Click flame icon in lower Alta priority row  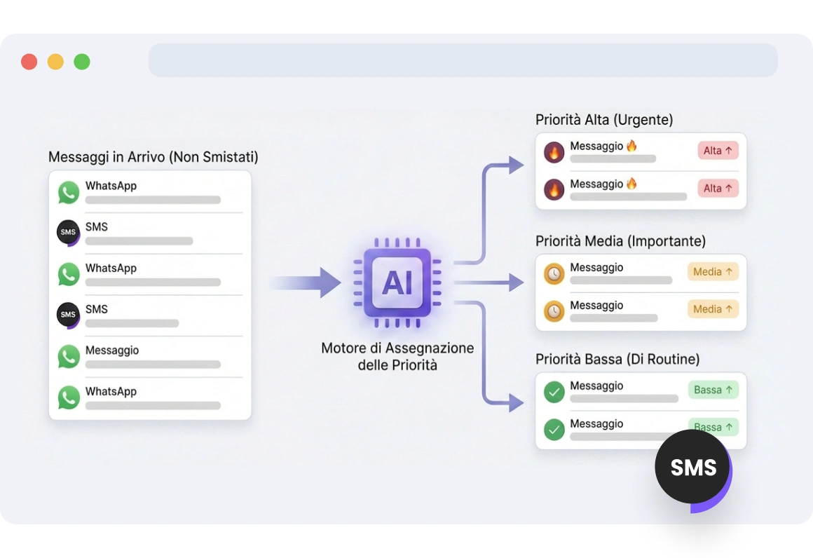pyautogui.click(x=554, y=190)
